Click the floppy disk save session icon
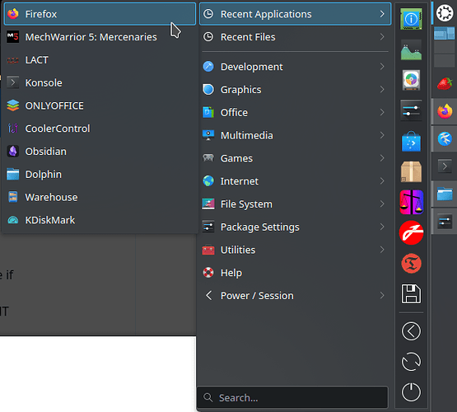 click(x=411, y=294)
